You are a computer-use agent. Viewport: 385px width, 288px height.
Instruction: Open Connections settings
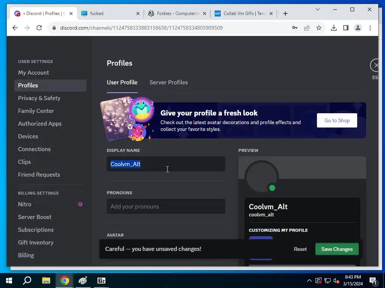click(x=50, y=149)
